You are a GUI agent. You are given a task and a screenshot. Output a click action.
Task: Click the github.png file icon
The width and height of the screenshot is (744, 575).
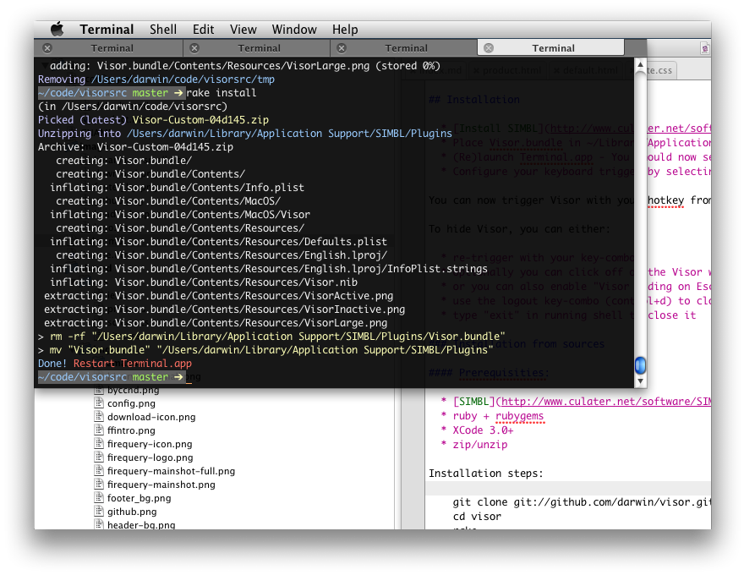[x=99, y=512]
